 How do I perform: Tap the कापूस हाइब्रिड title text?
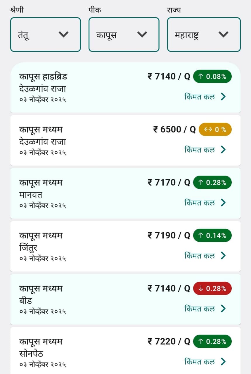click(x=43, y=77)
